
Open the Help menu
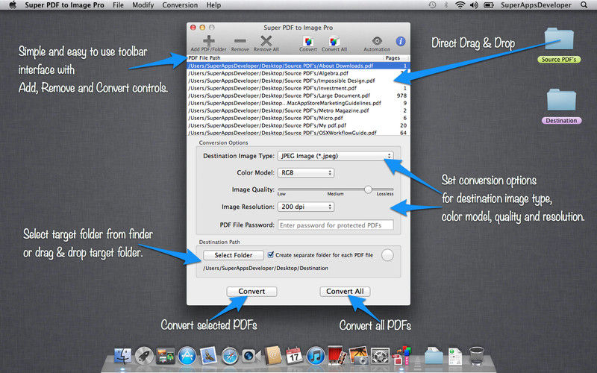(x=213, y=5)
